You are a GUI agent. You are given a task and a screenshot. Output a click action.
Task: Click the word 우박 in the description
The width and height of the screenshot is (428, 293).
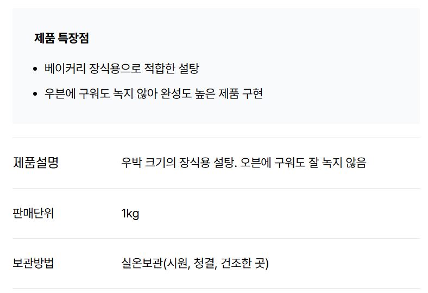click(x=131, y=163)
